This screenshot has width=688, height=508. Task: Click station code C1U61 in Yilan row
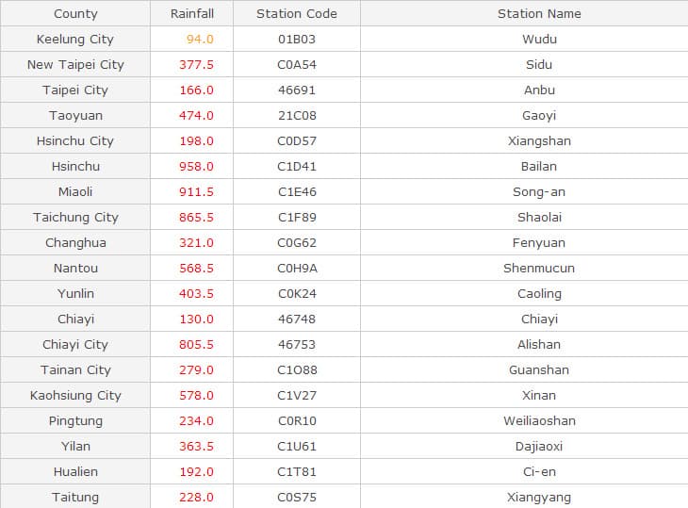tap(296, 446)
